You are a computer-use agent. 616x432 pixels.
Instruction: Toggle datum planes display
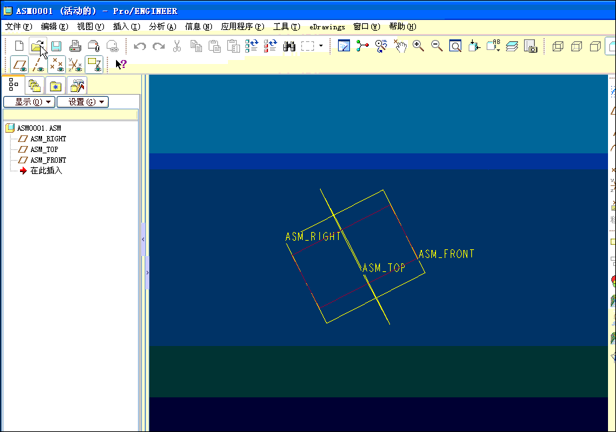pos(19,65)
